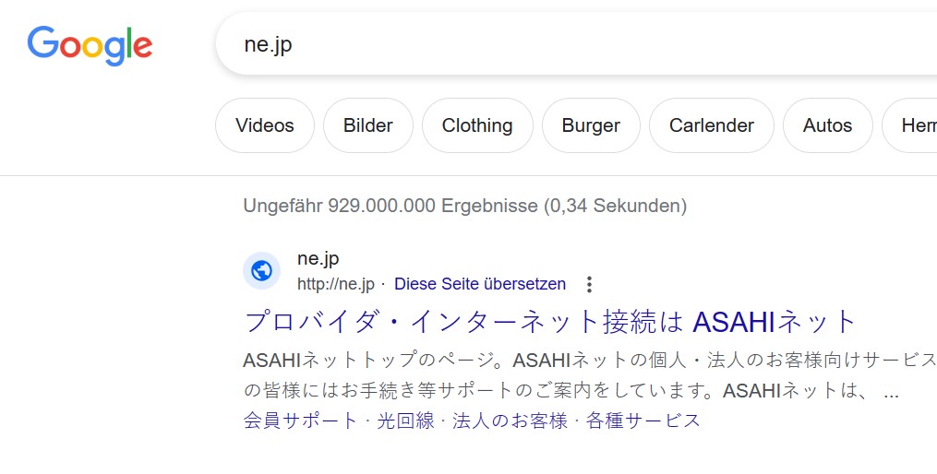Open the 各種サービス sitelink
937x474 pixels.
click(x=643, y=421)
